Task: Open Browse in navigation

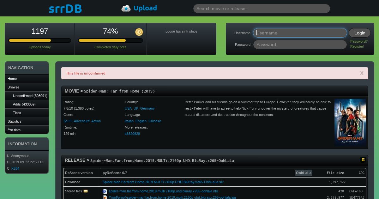Action: coord(27,87)
